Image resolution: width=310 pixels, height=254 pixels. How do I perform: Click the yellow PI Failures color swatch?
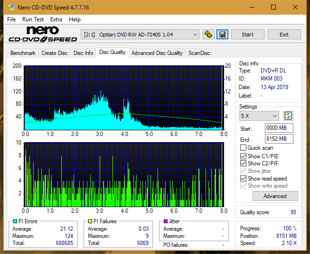[x=90, y=221]
